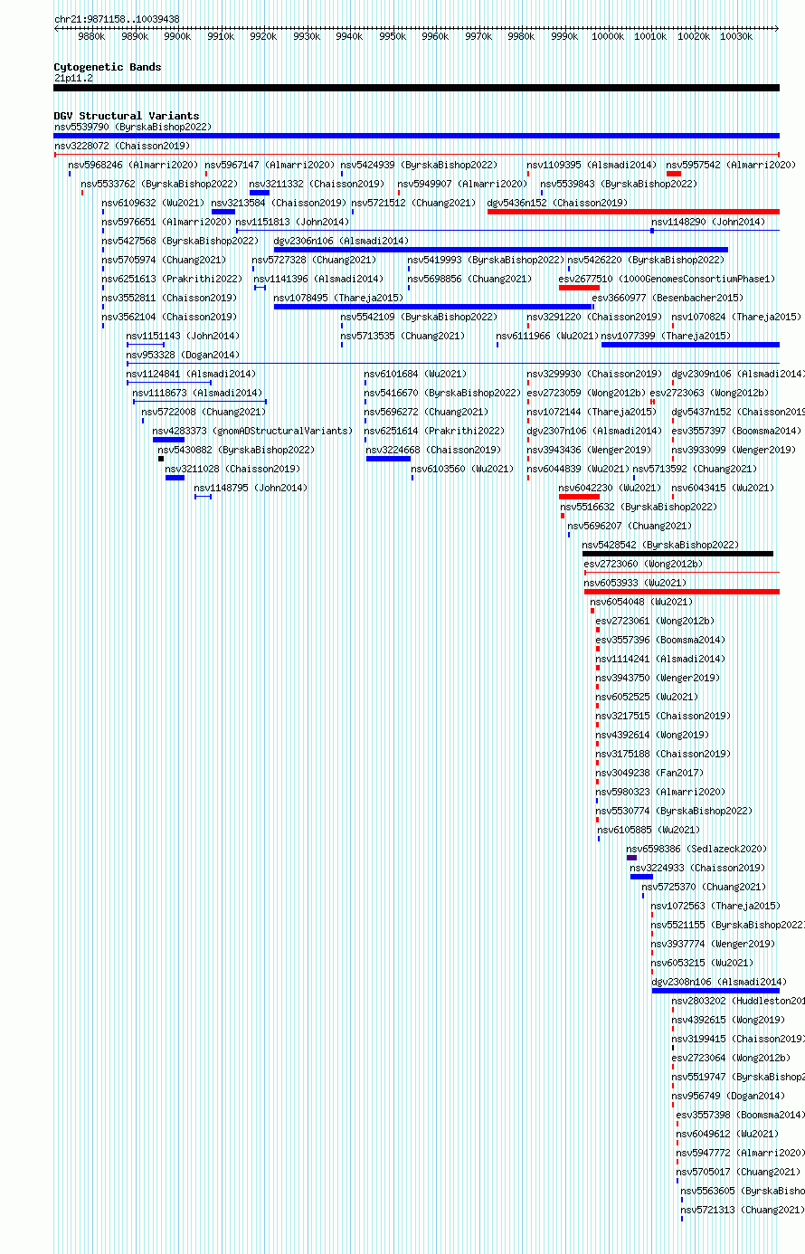This screenshot has height=1254, width=805.
Task: Open the nsv5542109 (ByrskaBishop2022) variant
Action: point(419,317)
